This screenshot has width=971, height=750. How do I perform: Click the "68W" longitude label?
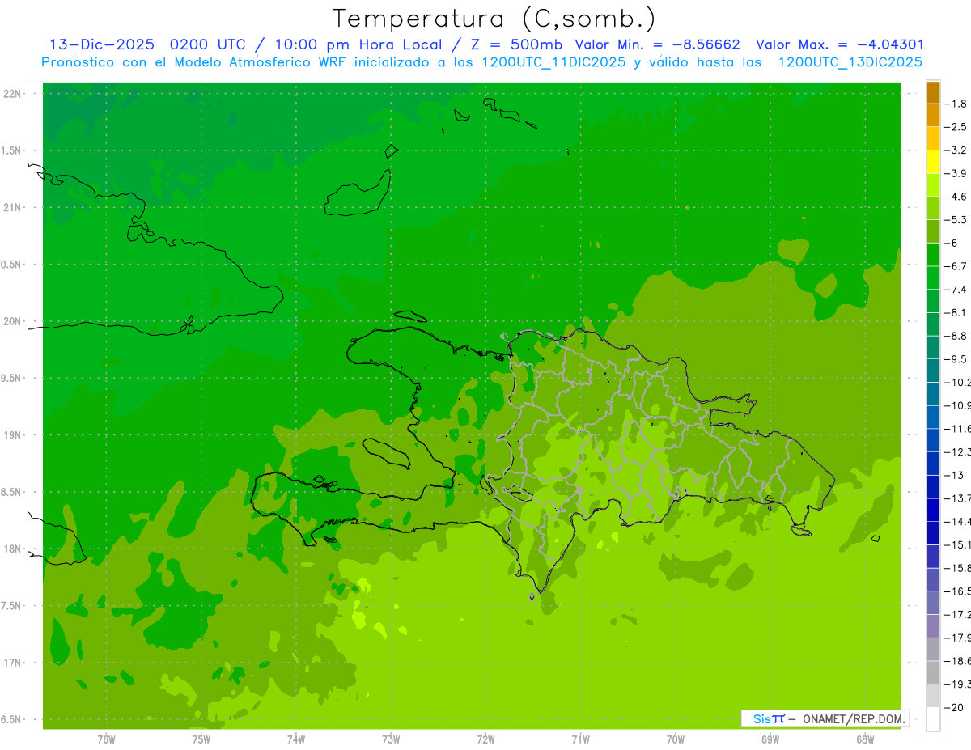pyautogui.click(x=865, y=739)
